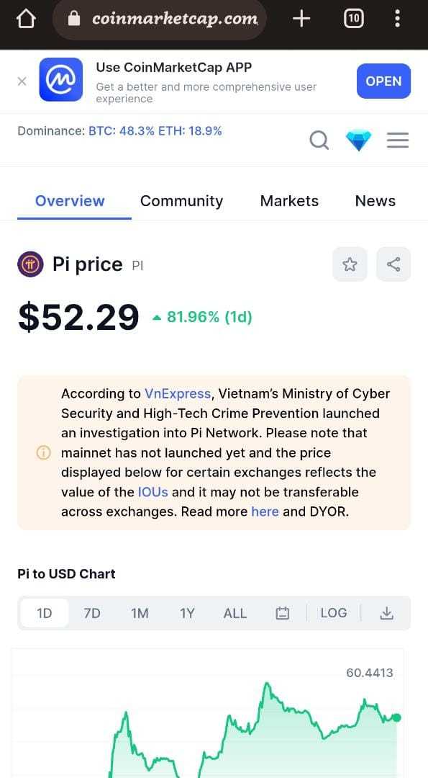
Task: Click the search magnifier icon
Action: 319,140
